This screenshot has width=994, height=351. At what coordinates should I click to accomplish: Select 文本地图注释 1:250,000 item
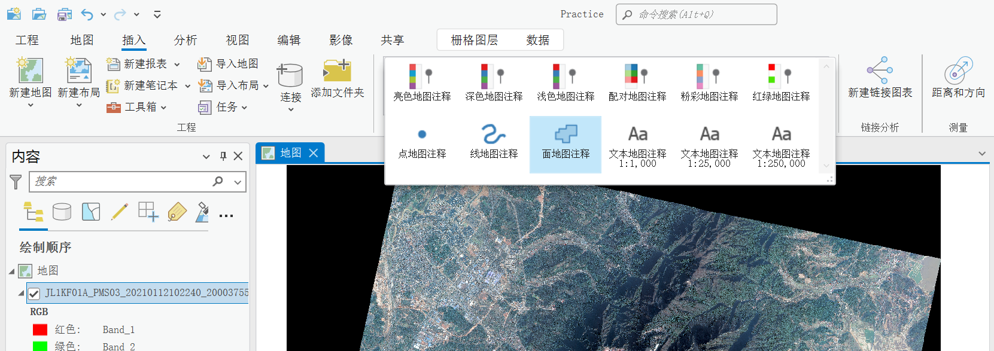pyautogui.click(x=781, y=145)
